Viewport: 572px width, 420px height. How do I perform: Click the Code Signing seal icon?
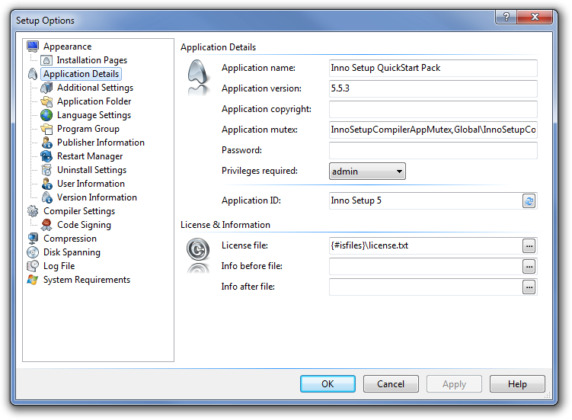(x=46, y=225)
